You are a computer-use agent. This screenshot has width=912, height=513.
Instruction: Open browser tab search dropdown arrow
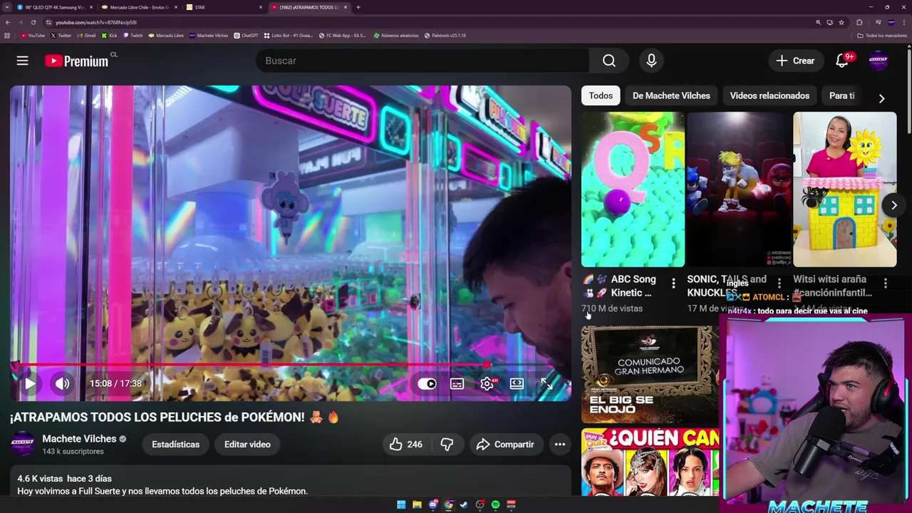pos(7,7)
